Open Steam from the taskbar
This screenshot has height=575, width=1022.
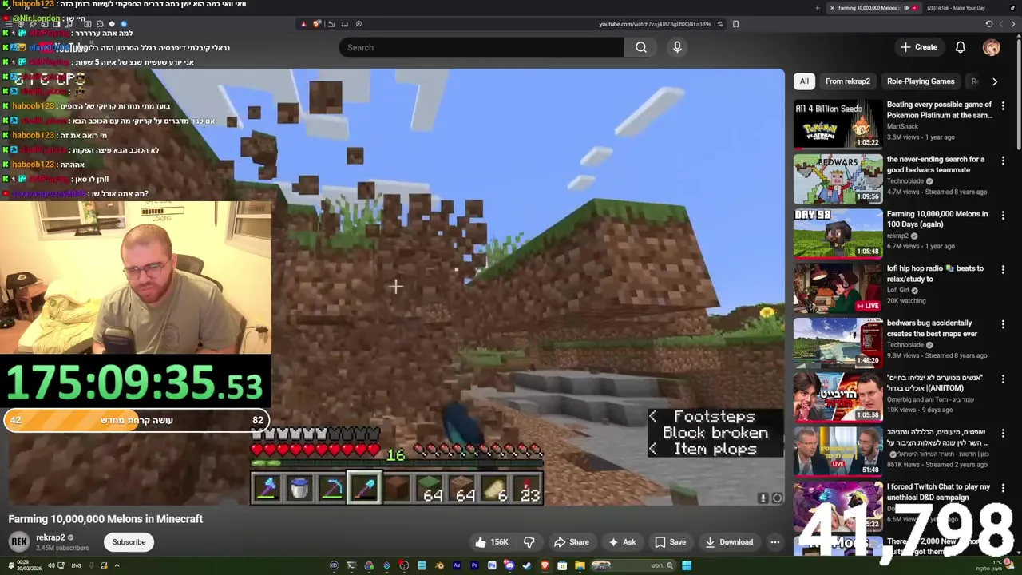[x=527, y=565]
